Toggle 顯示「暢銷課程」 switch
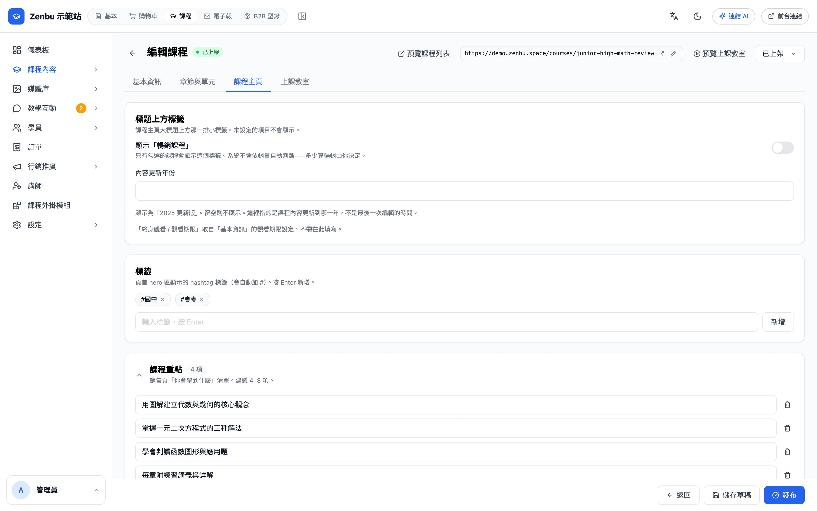 (x=783, y=148)
